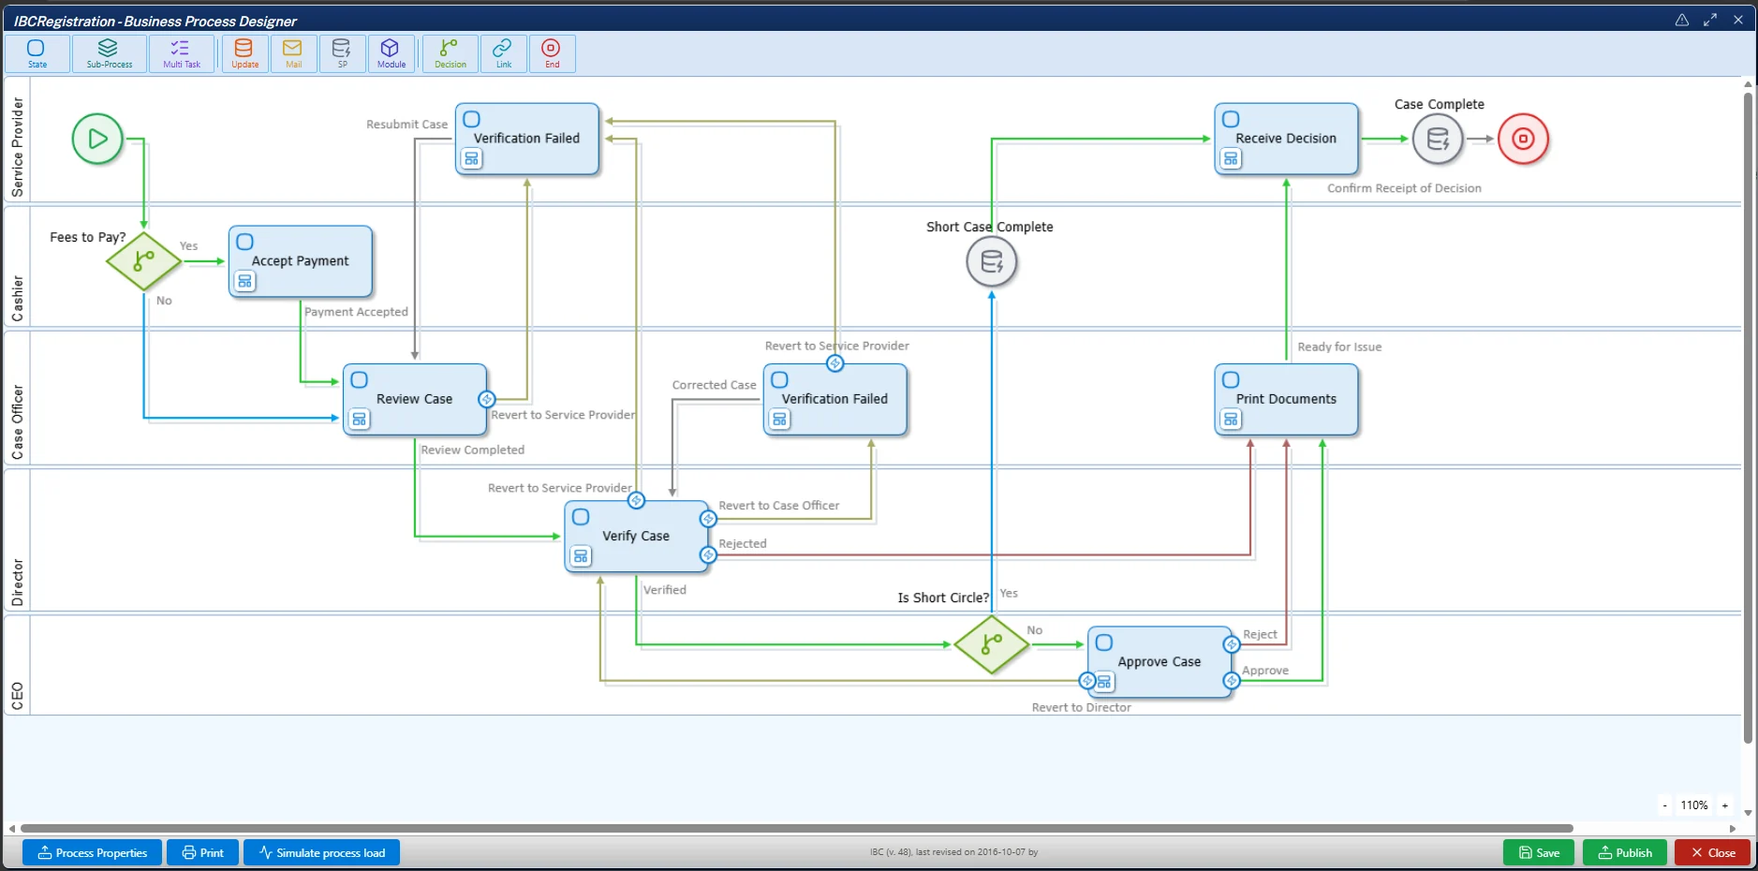
Task: Select the Approve Case state
Action: coord(1160,661)
